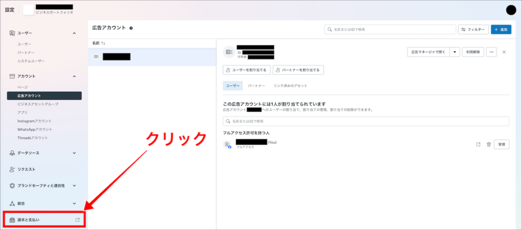Screen dimensions: 522x230
Task: Sort list by 名前 column arrows
Action: tap(103, 43)
